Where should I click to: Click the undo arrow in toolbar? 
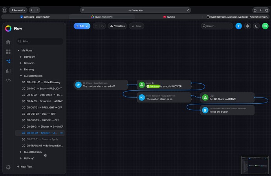click(96, 26)
